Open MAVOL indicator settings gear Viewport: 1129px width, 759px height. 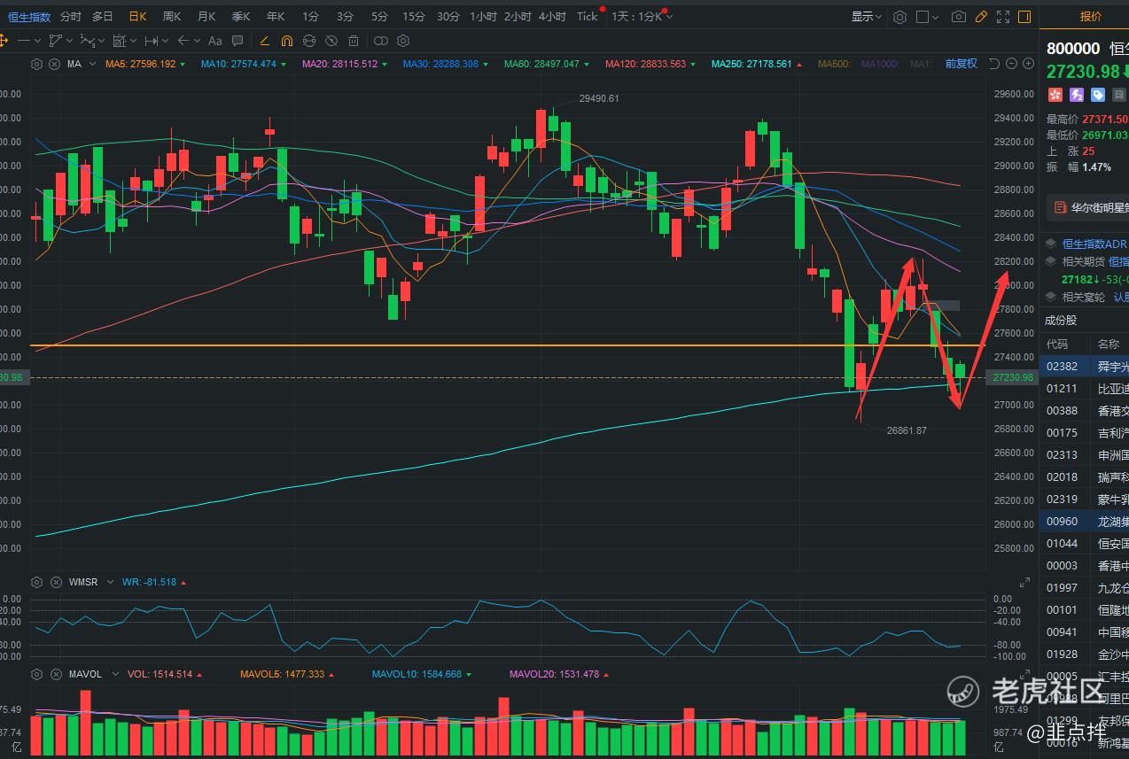(36, 674)
